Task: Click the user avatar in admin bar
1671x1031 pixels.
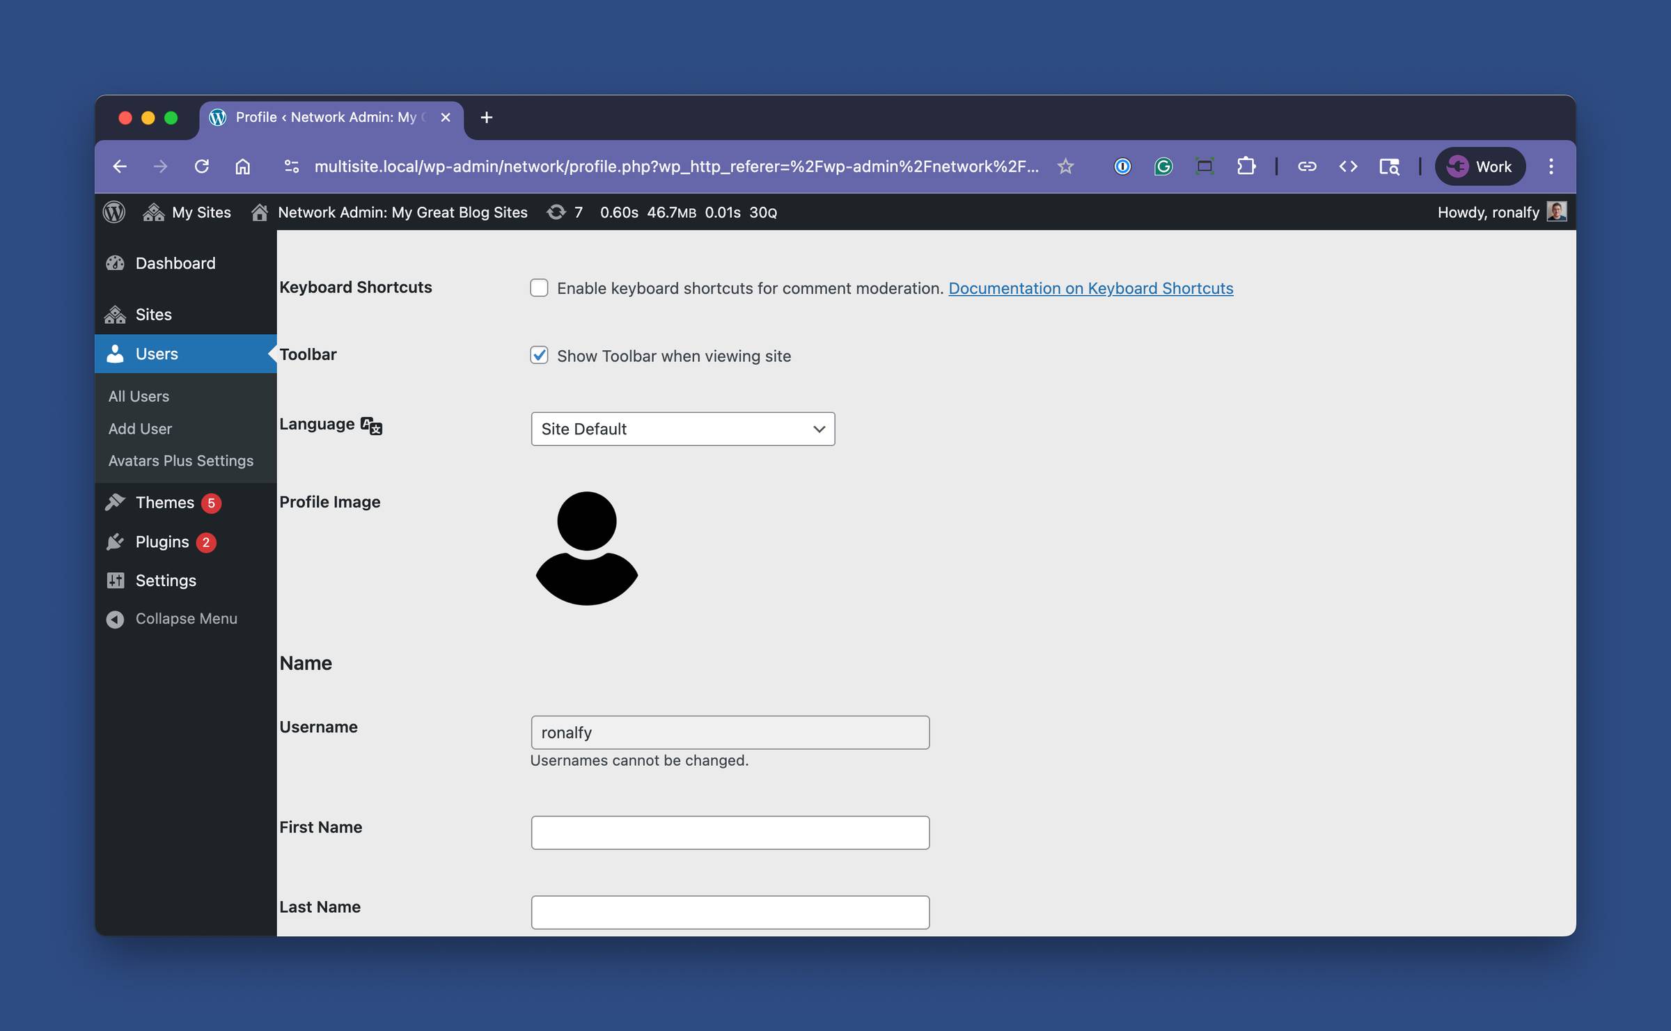Action: (x=1556, y=211)
